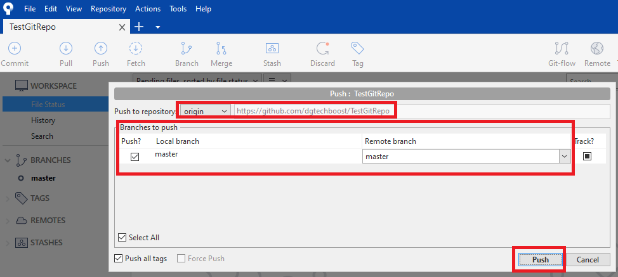Expand the Remote branch master dropdown
618x277 pixels.
click(563, 156)
